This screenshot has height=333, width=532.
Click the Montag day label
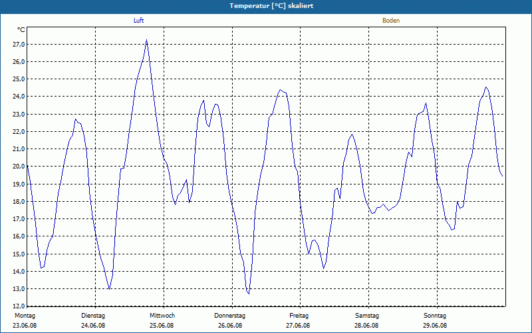[x=25, y=316]
